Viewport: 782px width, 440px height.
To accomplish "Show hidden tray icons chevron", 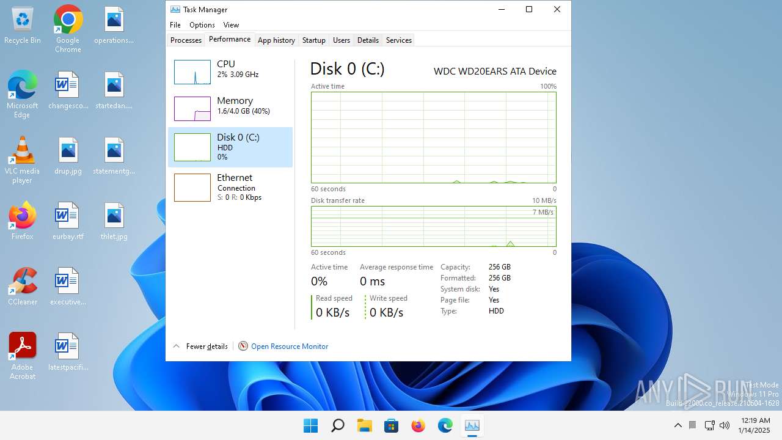I will coord(678,425).
